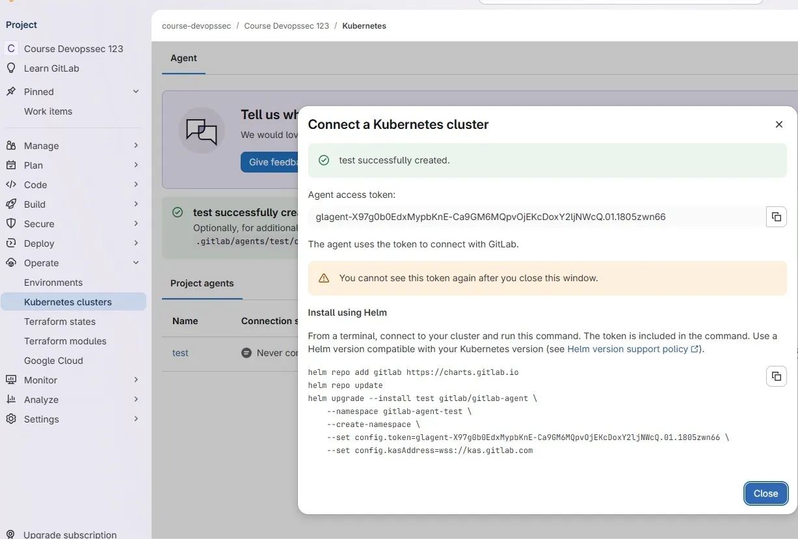Expand the Analyze menu chevron
Image resolution: width=798 pixels, height=539 pixels.
[x=136, y=399]
